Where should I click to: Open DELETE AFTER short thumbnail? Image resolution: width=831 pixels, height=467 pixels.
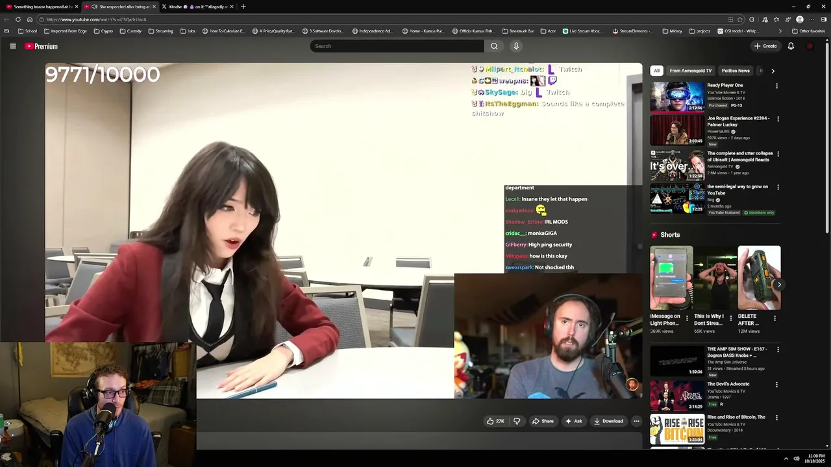759,278
